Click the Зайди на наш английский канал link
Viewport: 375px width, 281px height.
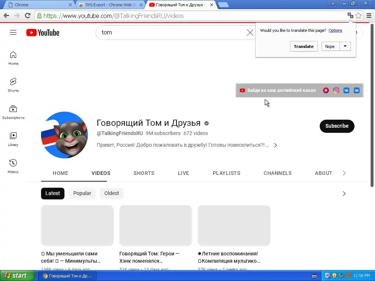click(281, 90)
